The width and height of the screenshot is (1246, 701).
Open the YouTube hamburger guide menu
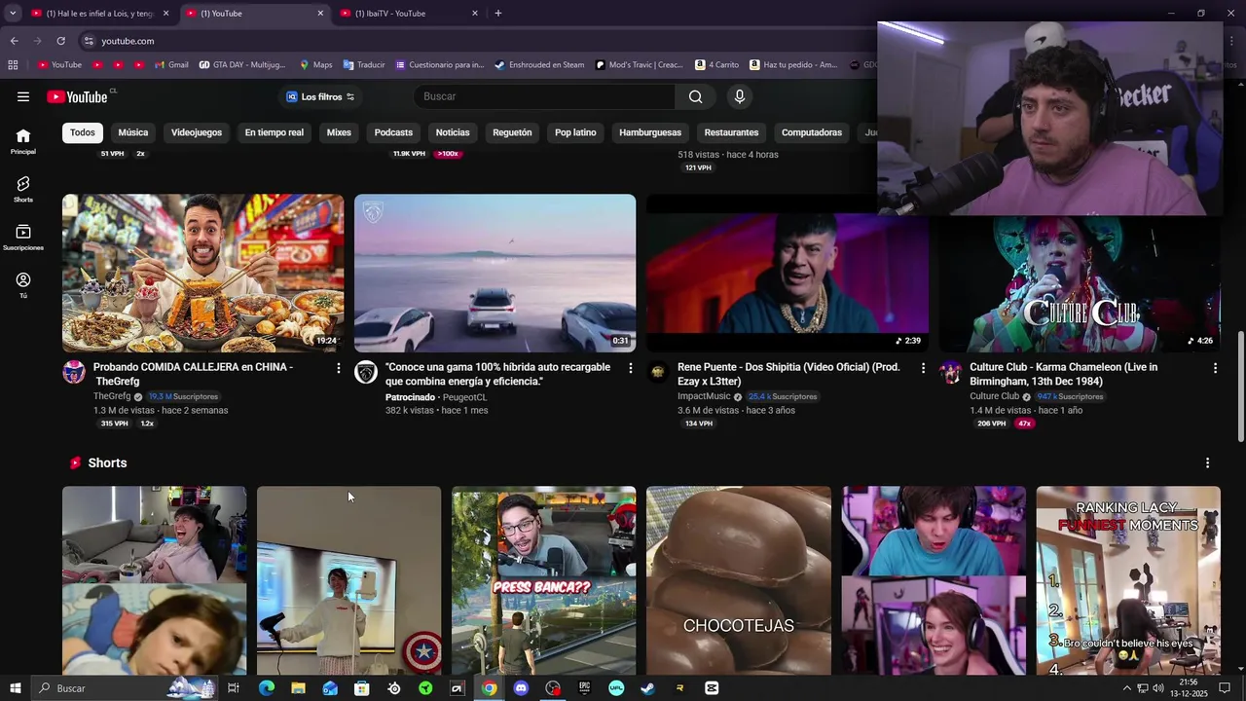(23, 96)
